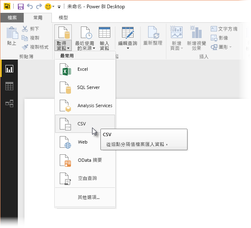
Task: Expand the 編輯查詢 dropdown arrow
Action: pos(128,48)
